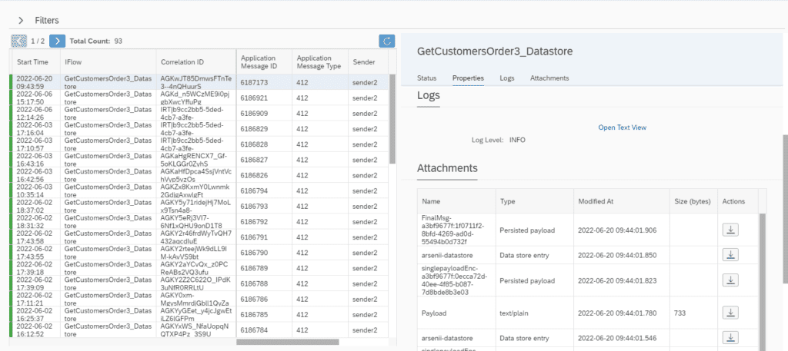Download arsenii-datastore entry modified at 09:44:01.850
Screen dimensions: 788x351
click(730, 255)
